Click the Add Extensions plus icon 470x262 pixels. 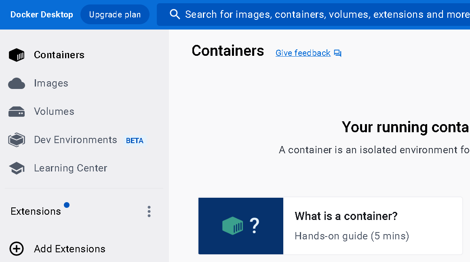tap(17, 249)
